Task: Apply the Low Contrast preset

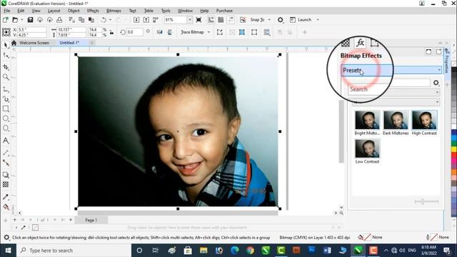Action: coord(367,151)
